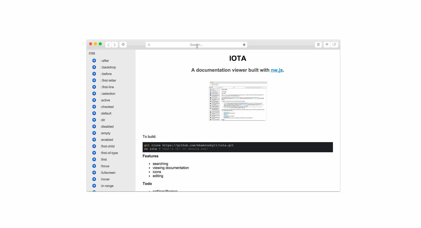The height and width of the screenshot is (228, 421).
Task: Select :disabled in the sidebar
Action: (107, 127)
